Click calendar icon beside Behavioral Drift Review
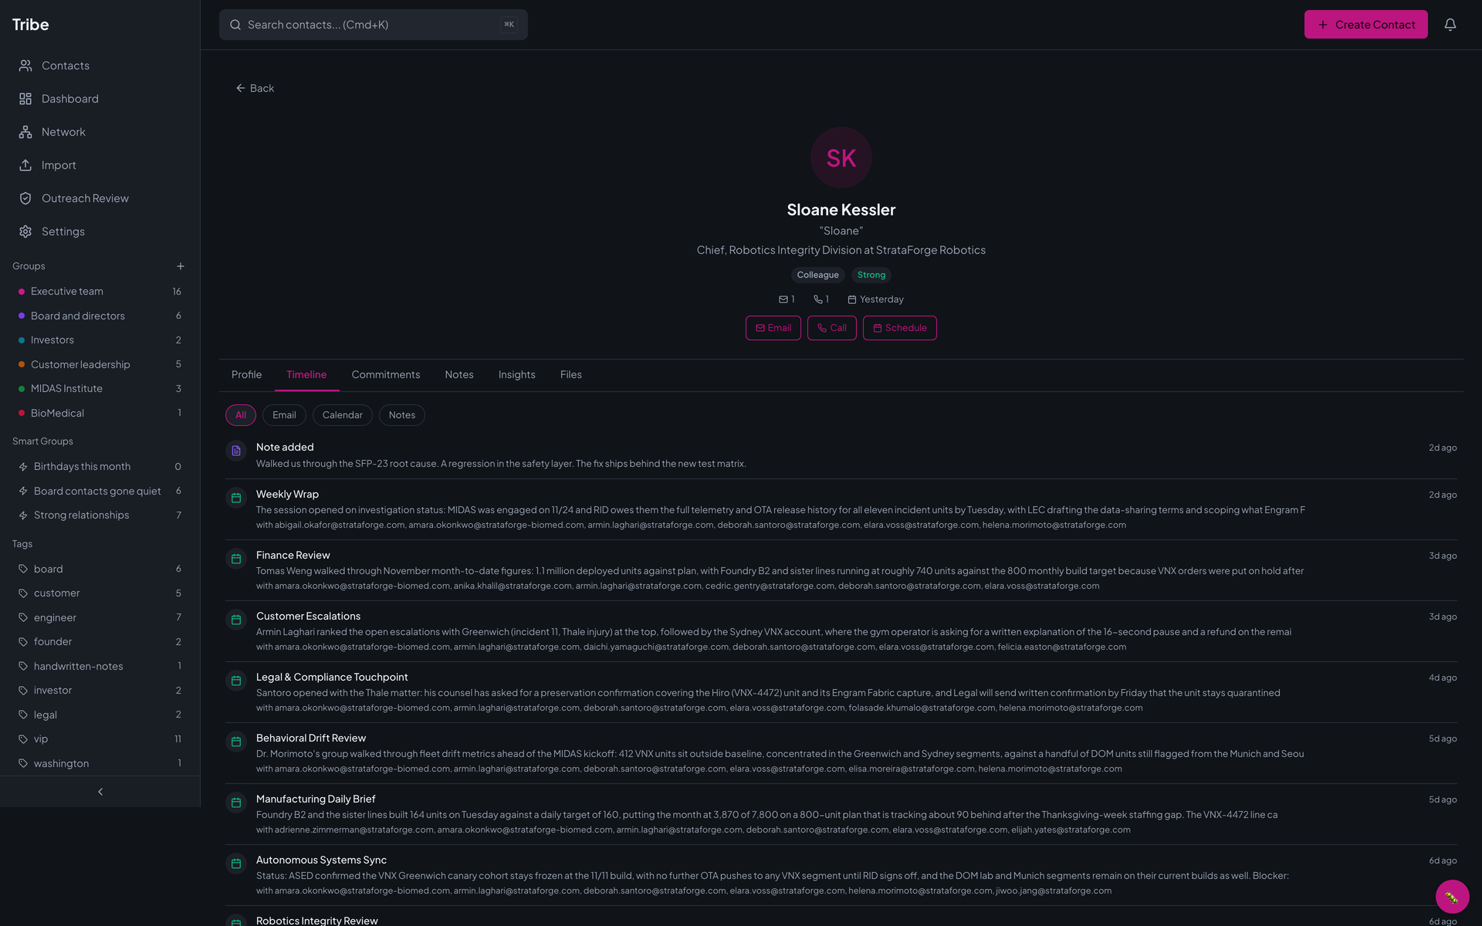Screen dimensions: 1482x926 (236, 742)
